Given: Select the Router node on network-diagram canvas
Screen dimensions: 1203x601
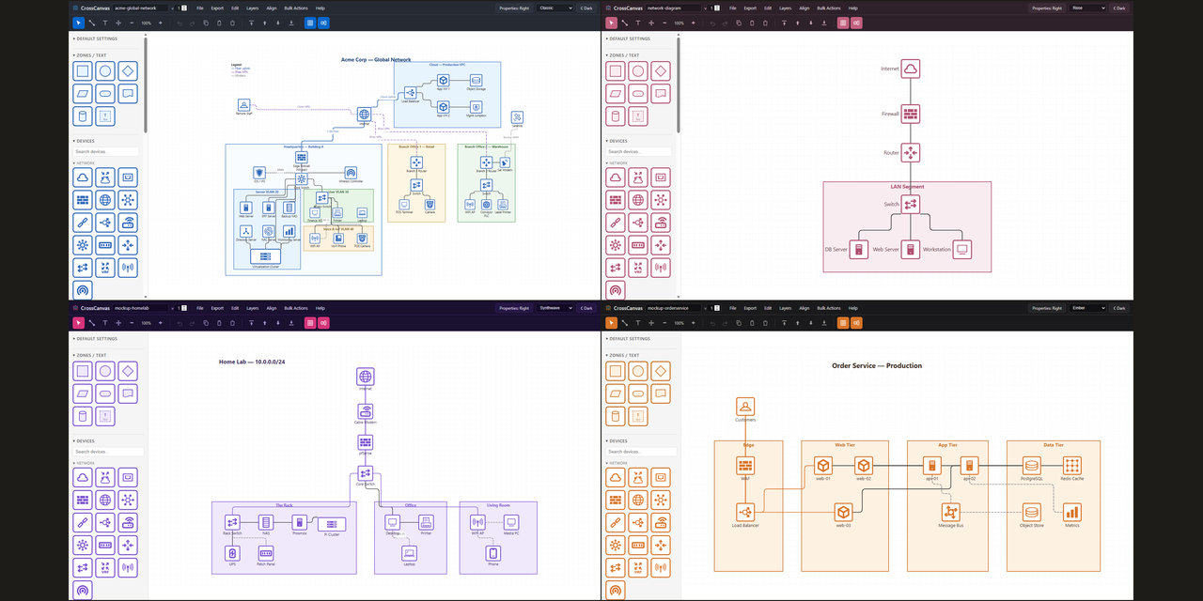Looking at the screenshot, I should point(910,152).
